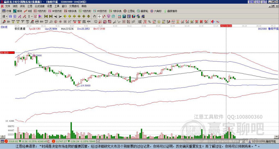Image resolution: width=279 pixels, height=149 pixels.
Task: Click the colored flag icon
Action: pyautogui.click(x=40, y=17)
